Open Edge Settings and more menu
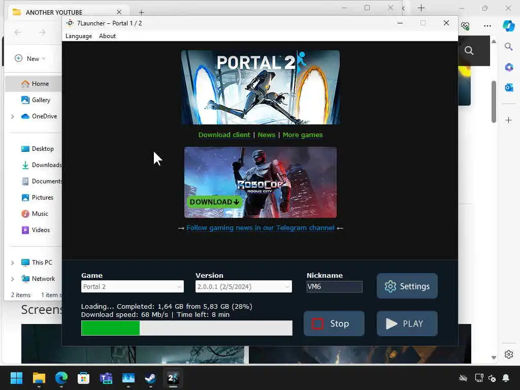Image resolution: width=520 pixels, height=390 pixels. click(487, 25)
